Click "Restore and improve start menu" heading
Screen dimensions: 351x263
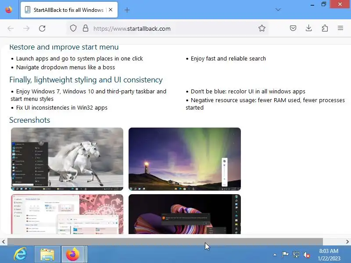coord(64,47)
